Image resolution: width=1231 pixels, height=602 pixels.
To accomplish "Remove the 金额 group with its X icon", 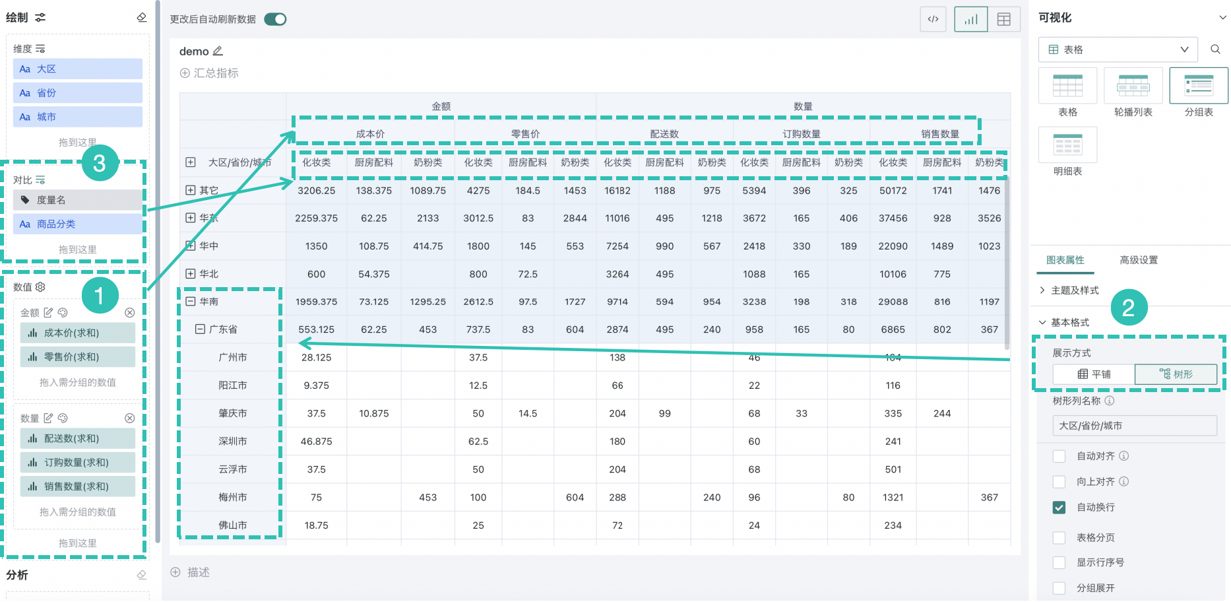I will click(130, 312).
